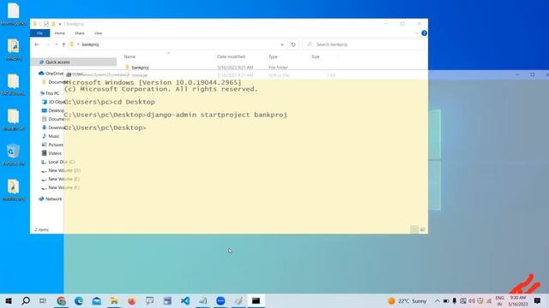This screenshot has height=308, width=549.
Task: Select Quick access in sidebar
Action: click(57, 62)
